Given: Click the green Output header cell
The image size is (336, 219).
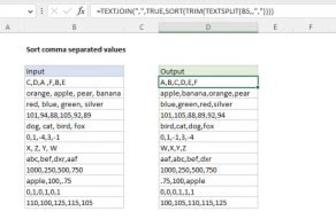Looking at the screenshot, I should 208,71.
